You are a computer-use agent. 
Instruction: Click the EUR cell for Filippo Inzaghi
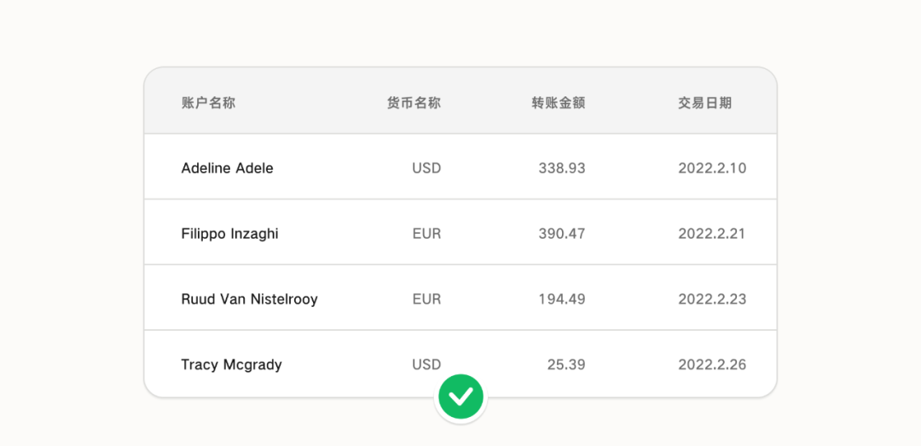click(427, 234)
